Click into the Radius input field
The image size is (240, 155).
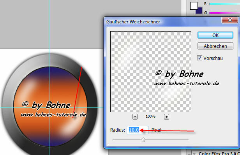pyautogui.click(x=138, y=130)
